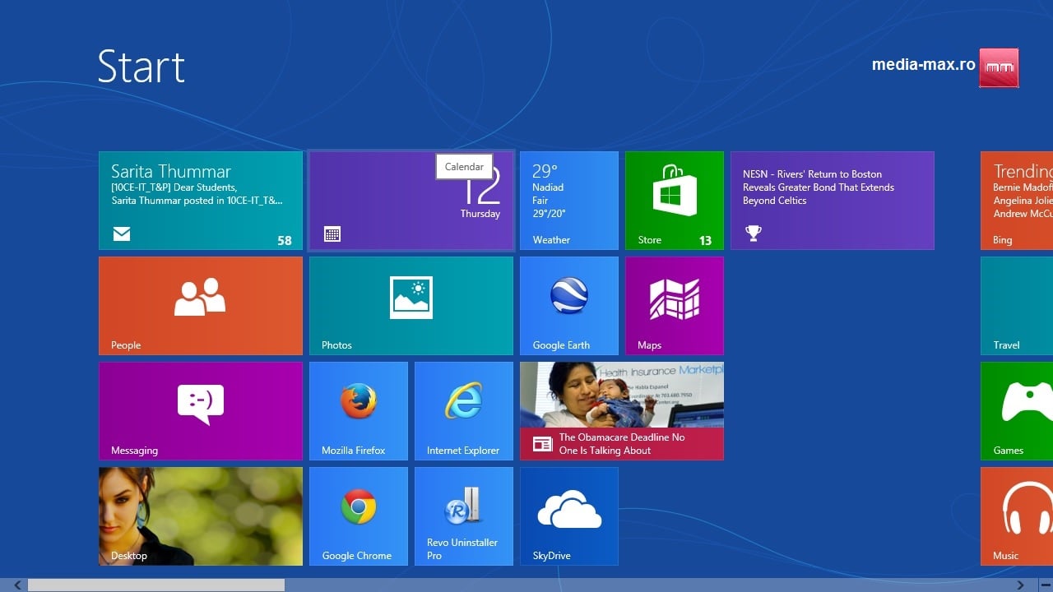Open the Desktop tile
The width and height of the screenshot is (1053, 592).
[201, 516]
